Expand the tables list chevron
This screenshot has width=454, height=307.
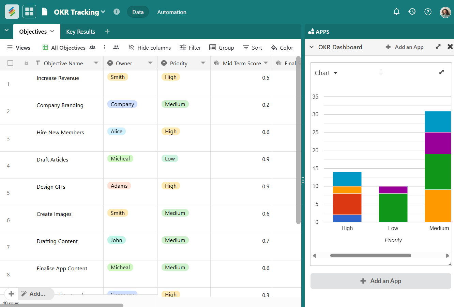click(6, 31)
